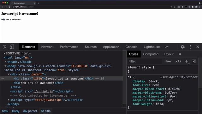Screen dimensions: 202x114
Task: Click the Web dev is awesome text
Action: pyautogui.click(x=11, y=20)
